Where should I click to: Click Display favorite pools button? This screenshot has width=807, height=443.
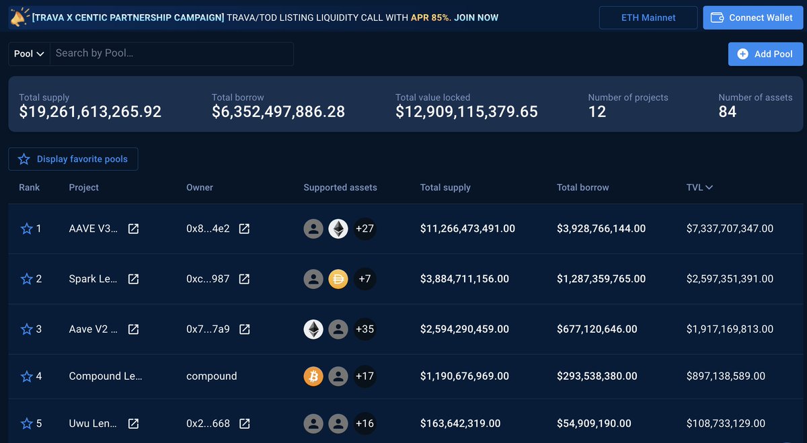click(x=73, y=159)
